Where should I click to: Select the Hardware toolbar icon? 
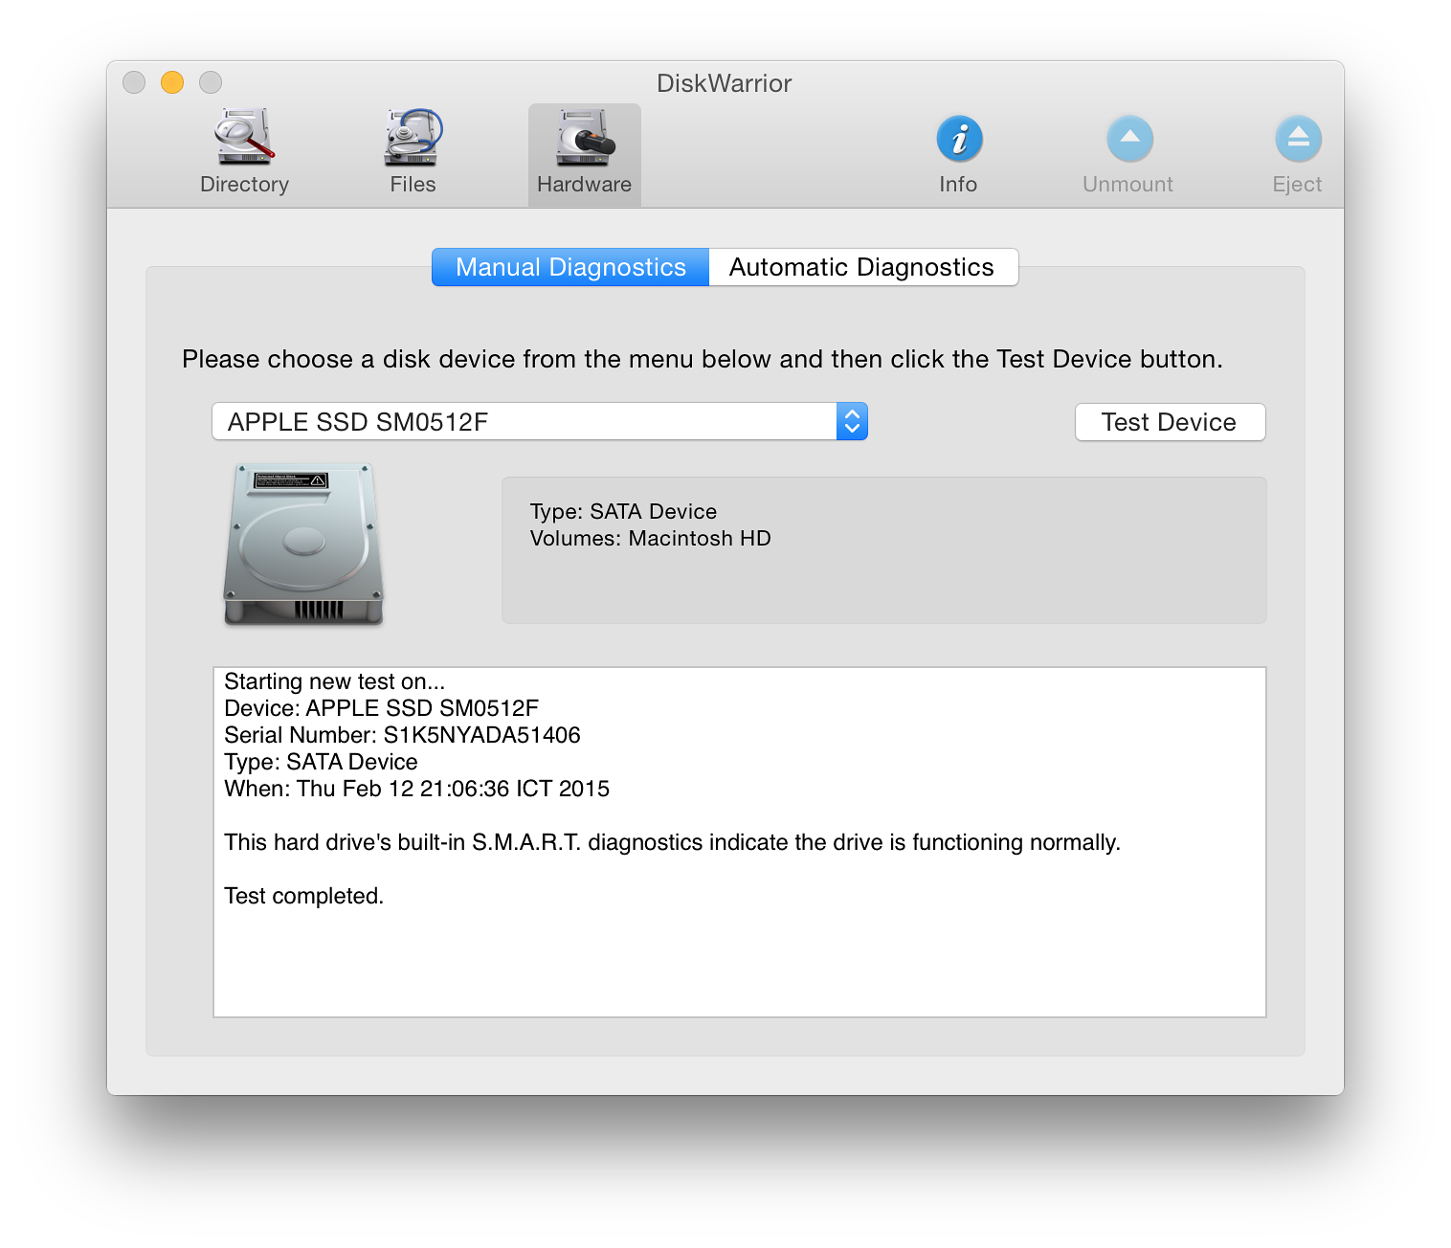pos(584,153)
